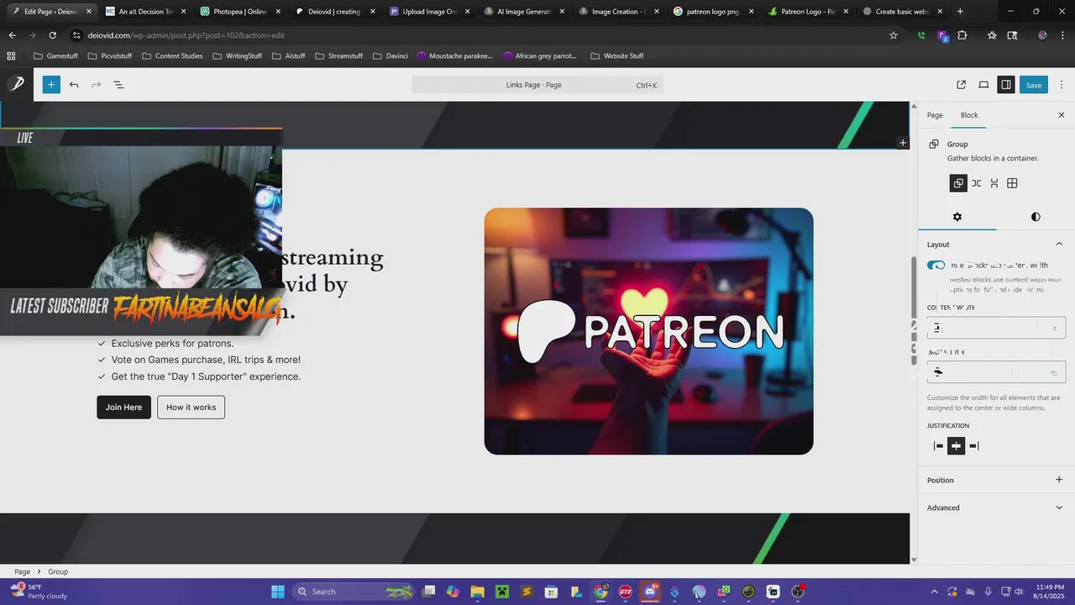Click the How it works button

[x=191, y=407]
